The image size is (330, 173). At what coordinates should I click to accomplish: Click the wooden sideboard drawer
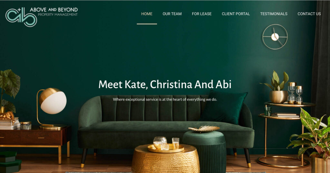[x=41, y=138]
